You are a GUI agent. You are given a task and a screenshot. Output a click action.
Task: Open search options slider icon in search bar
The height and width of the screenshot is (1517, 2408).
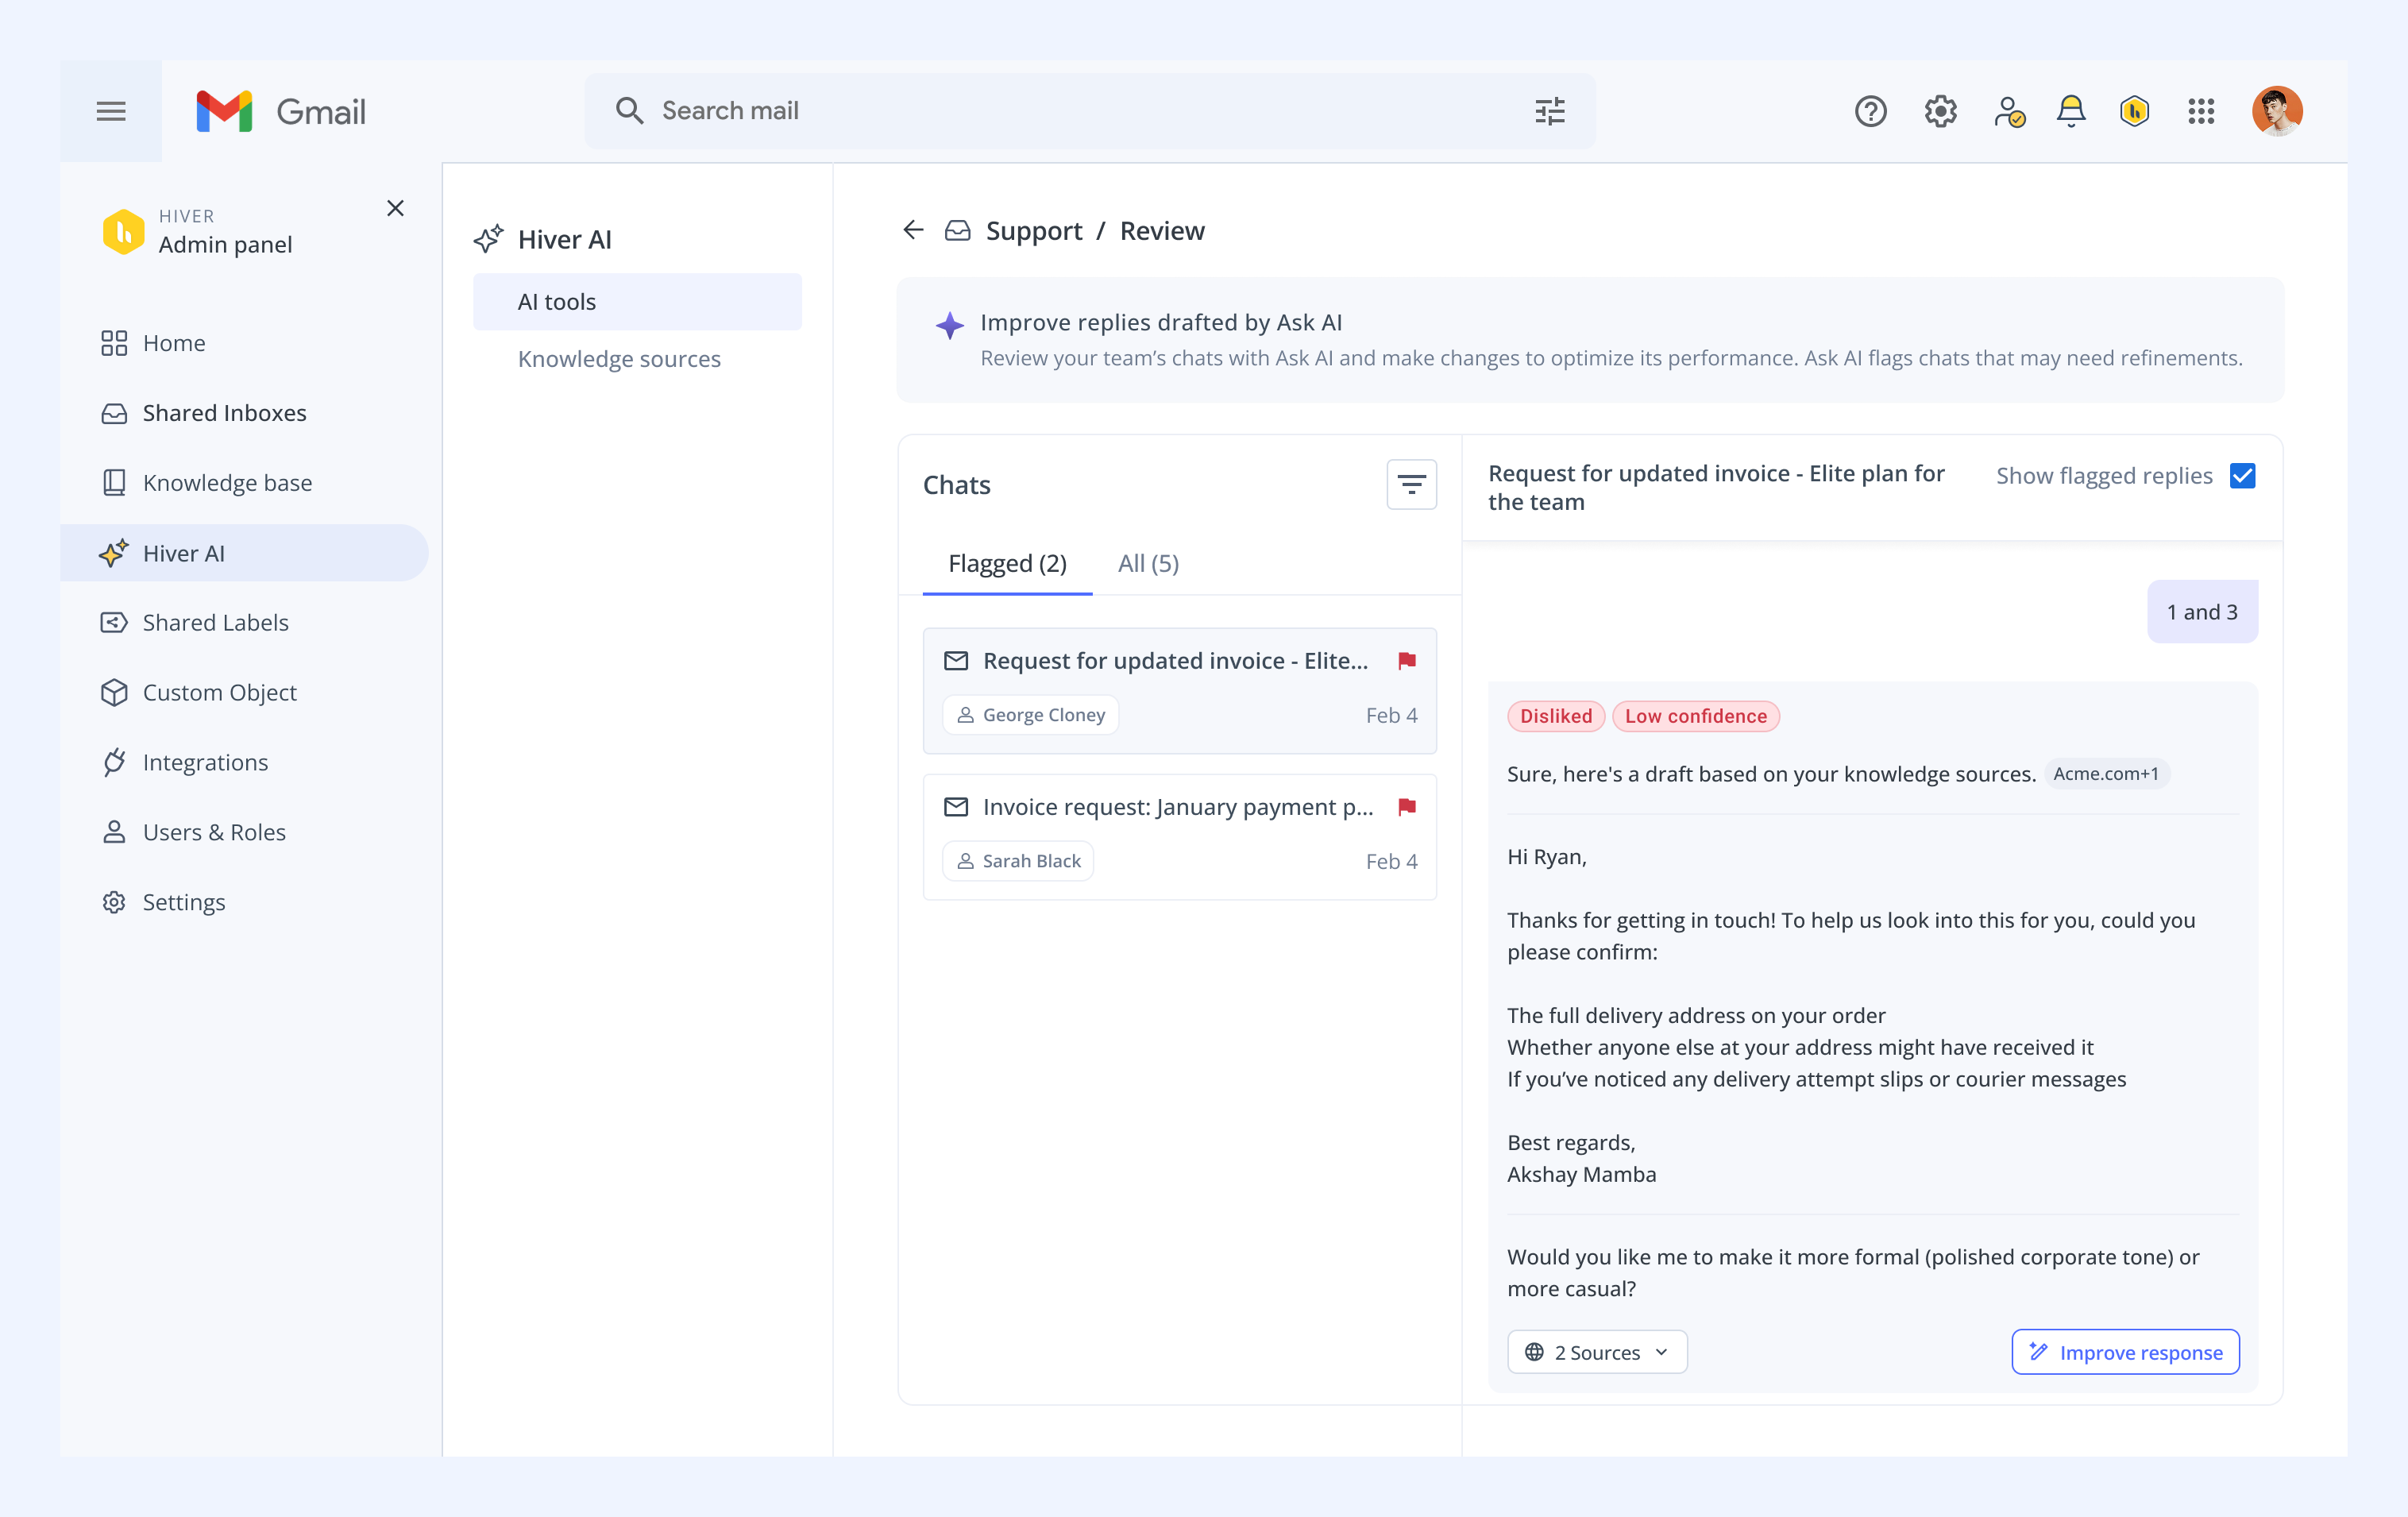point(1550,111)
